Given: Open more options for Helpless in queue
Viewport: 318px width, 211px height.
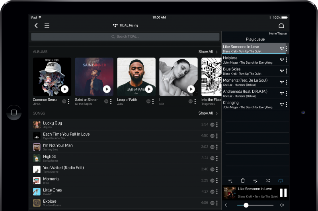Looking at the screenshot, I should point(286,60).
